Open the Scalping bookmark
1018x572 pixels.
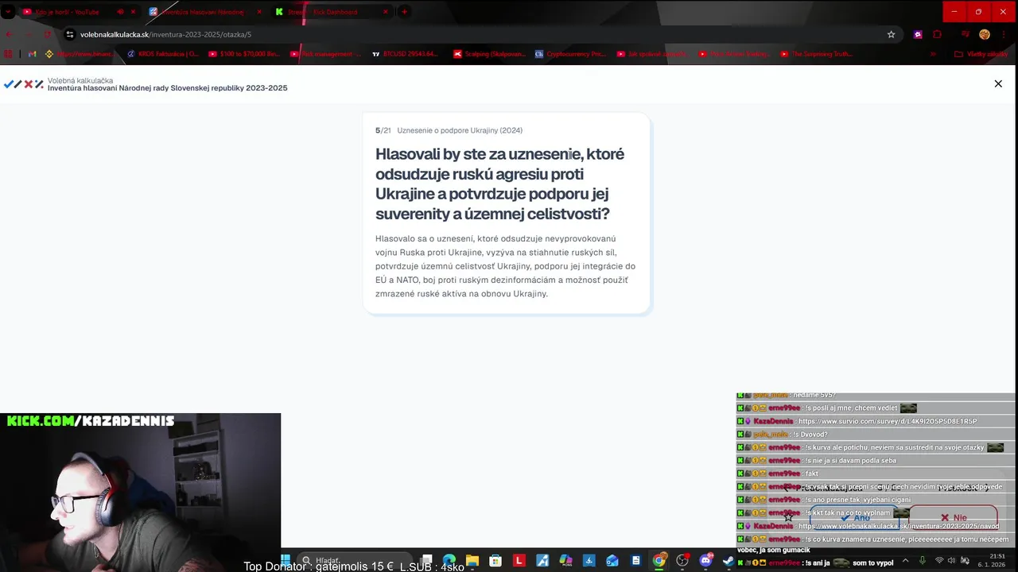click(x=489, y=54)
